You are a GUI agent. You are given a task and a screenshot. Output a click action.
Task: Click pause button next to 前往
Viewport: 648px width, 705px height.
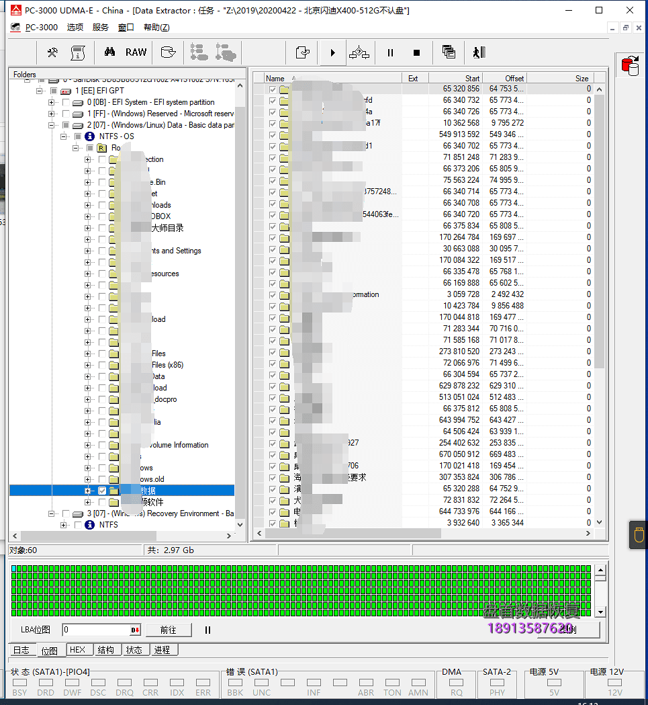pos(207,630)
